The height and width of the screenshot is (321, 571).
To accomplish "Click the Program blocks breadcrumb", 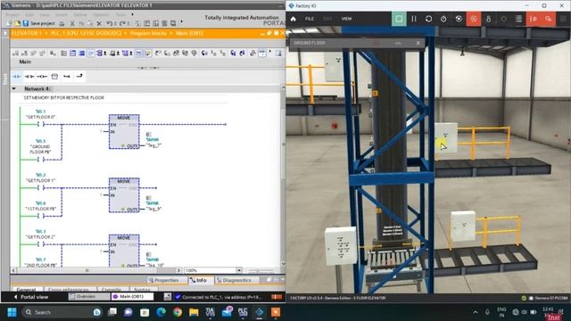I will [149, 34].
